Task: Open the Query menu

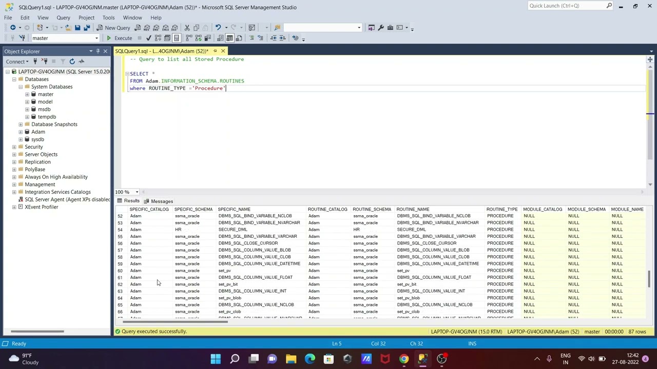Action: [63, 17]
